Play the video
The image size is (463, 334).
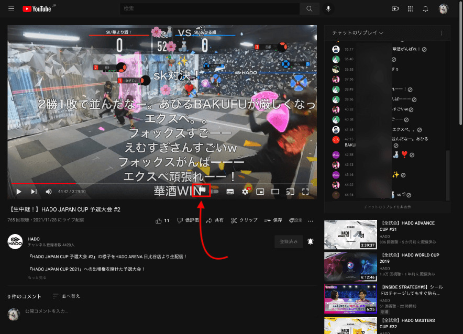(x=19, y=192)
